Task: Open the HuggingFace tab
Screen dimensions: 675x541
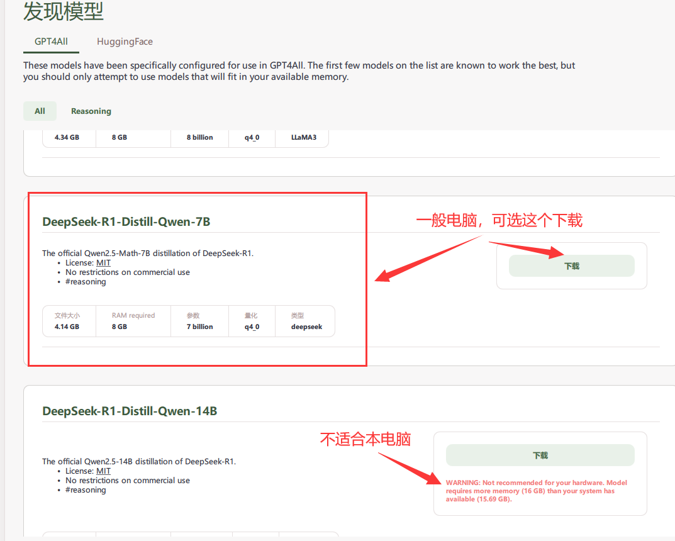Action: [125, 42]
